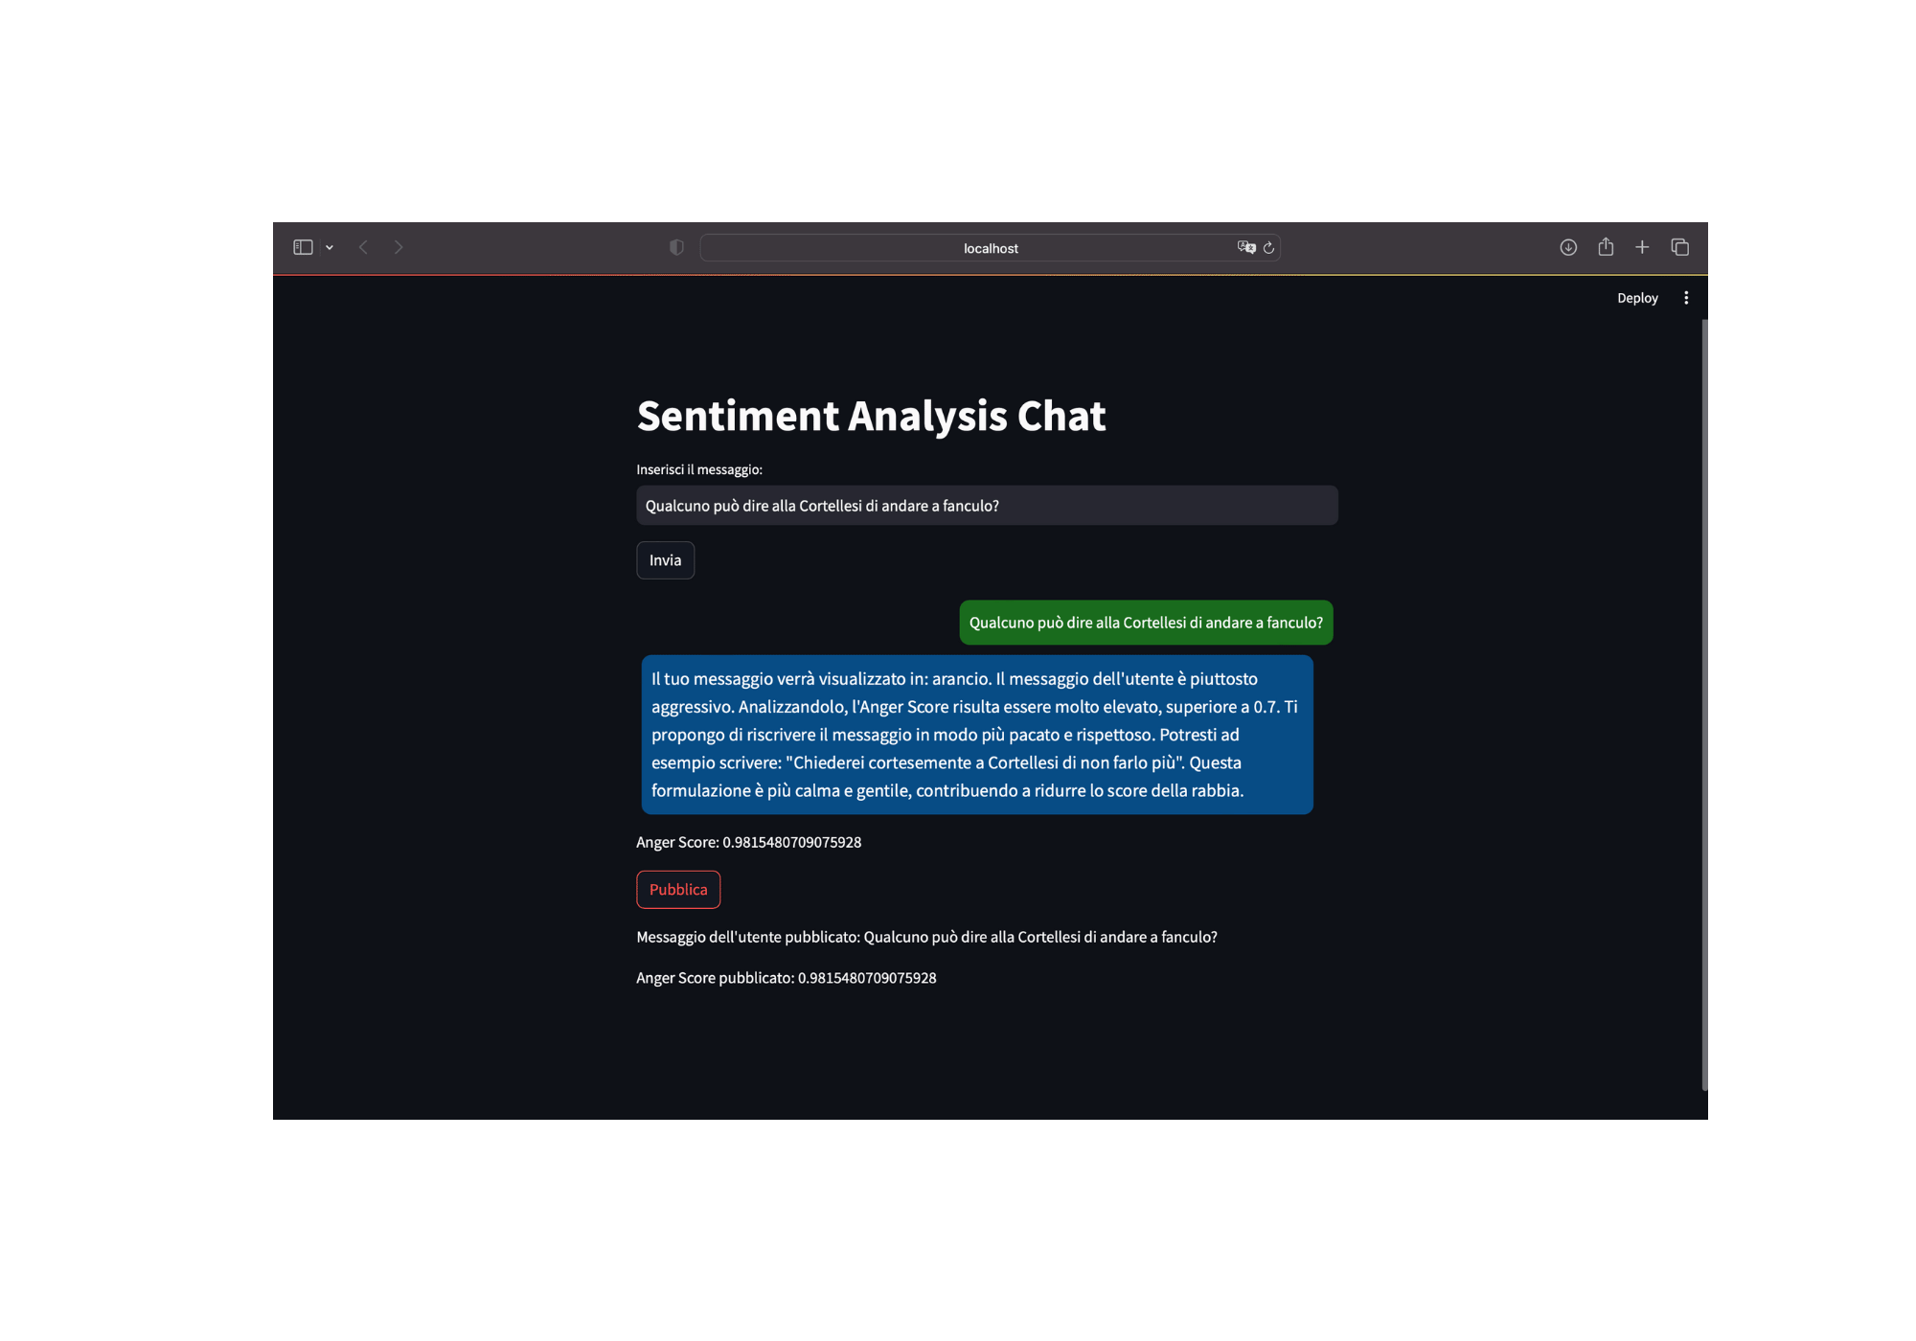Click the Invia button

[x=665, y=560]
